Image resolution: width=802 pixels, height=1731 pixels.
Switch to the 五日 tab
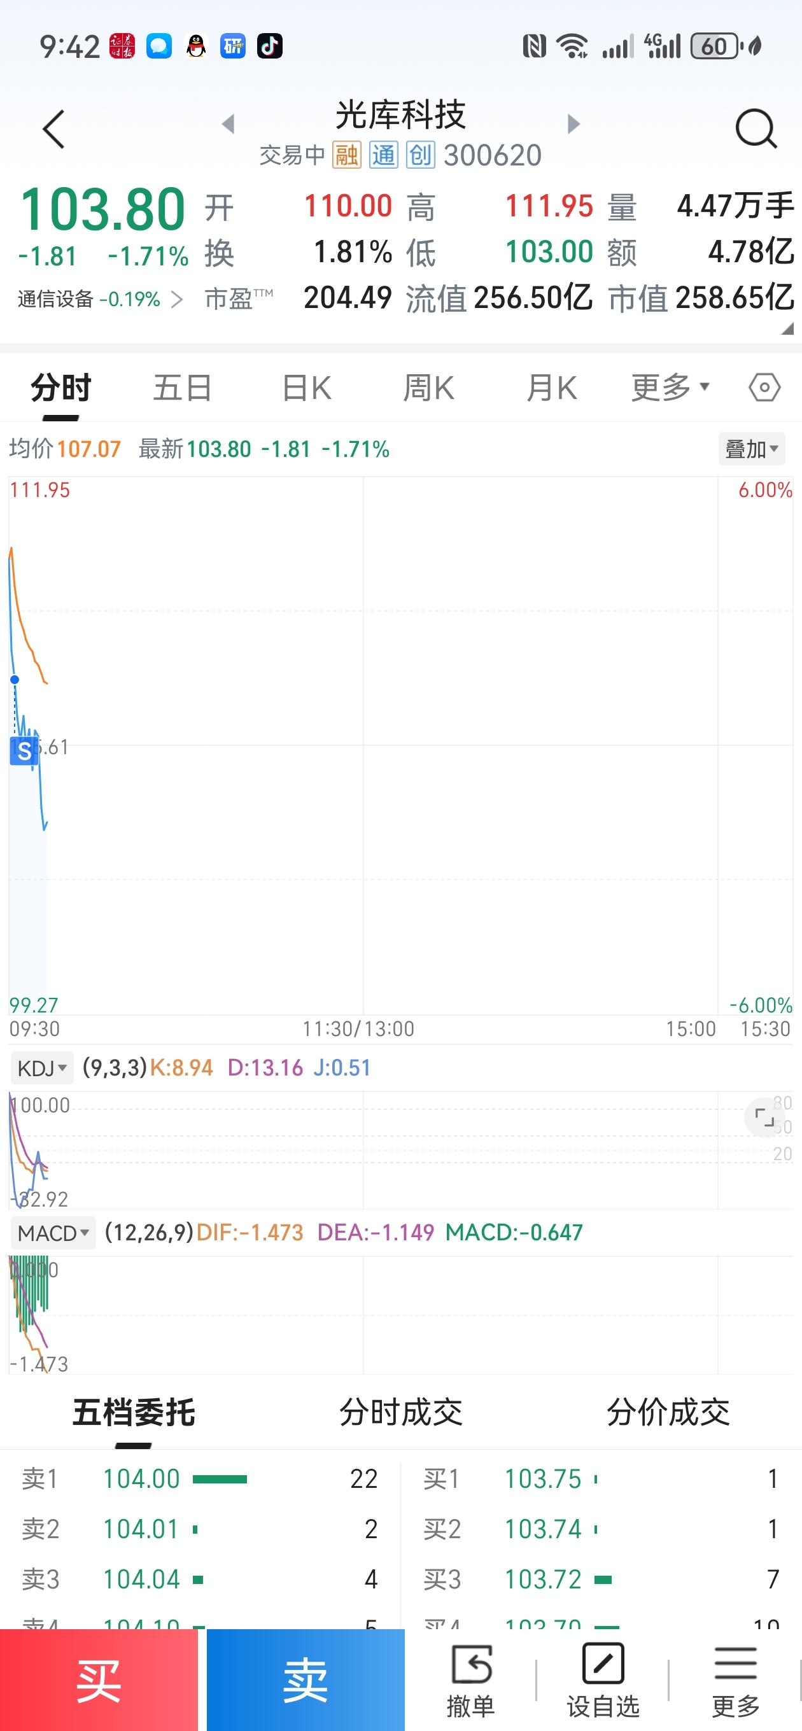pyautogui.click(x=183, y=388)
